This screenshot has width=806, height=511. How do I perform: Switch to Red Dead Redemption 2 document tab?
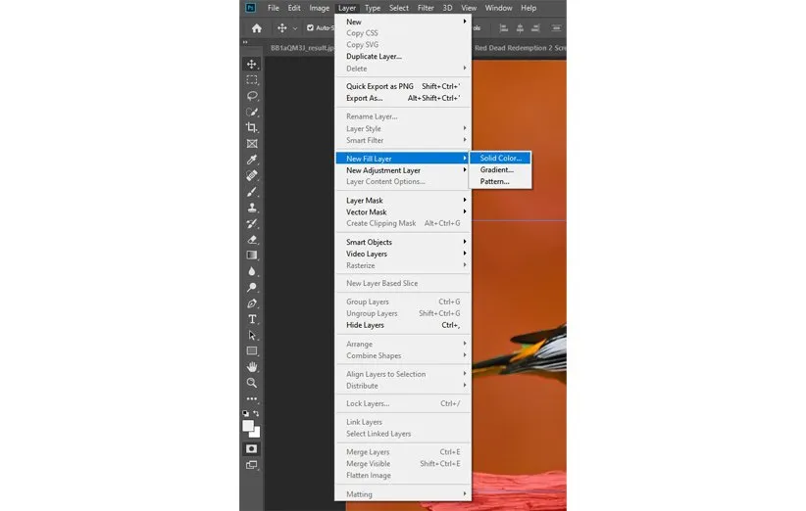(x=520, y=46)
